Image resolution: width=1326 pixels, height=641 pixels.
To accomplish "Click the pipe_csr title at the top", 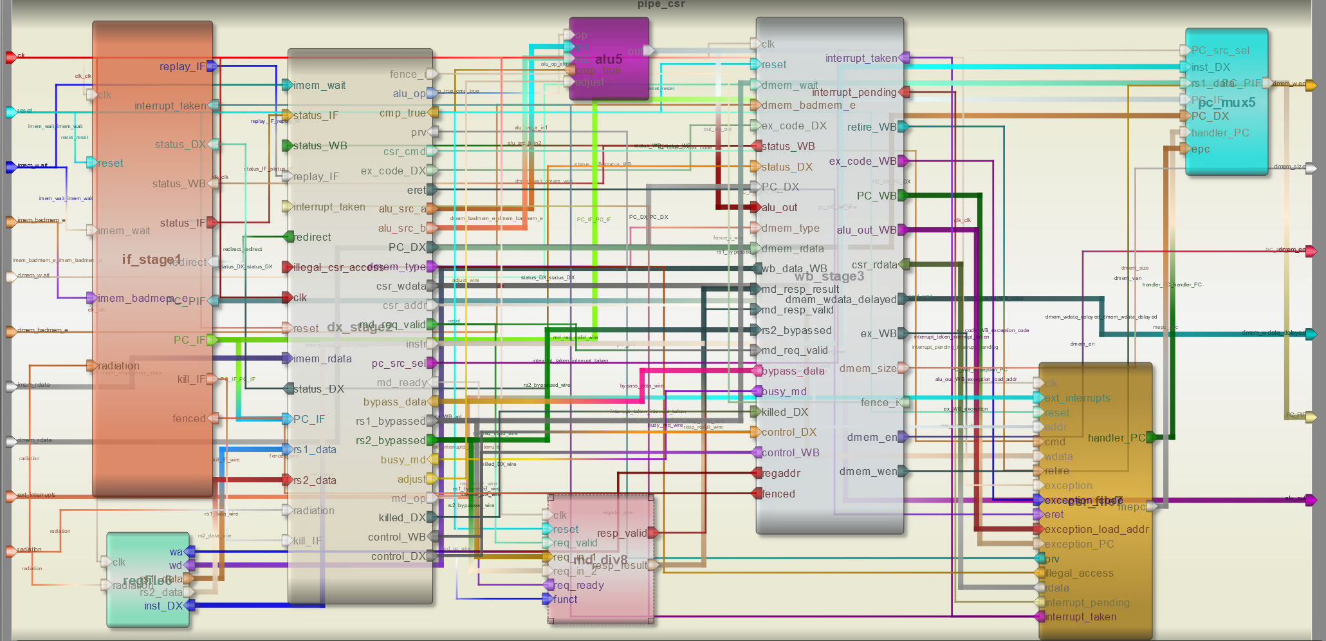I will (661, 5).
